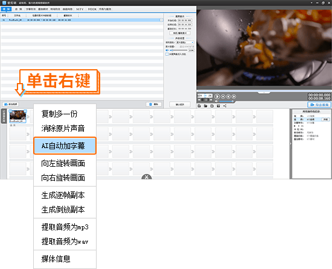Screen dimensions: 332x269
Task: Click the 确认修改 button
Action: (x=180, y=104)
